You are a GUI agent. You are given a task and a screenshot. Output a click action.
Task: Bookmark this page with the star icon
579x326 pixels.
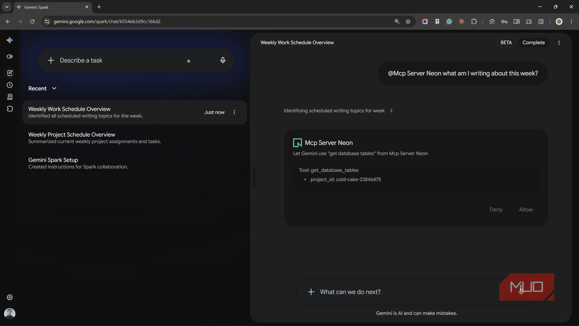pos(408,22)
